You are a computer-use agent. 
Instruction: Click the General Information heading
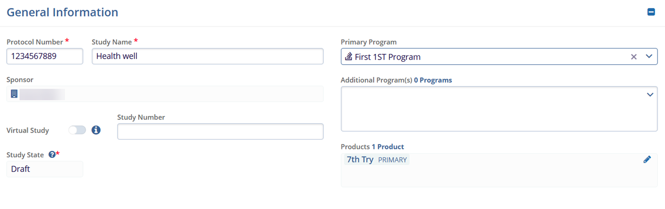(62, 12)
